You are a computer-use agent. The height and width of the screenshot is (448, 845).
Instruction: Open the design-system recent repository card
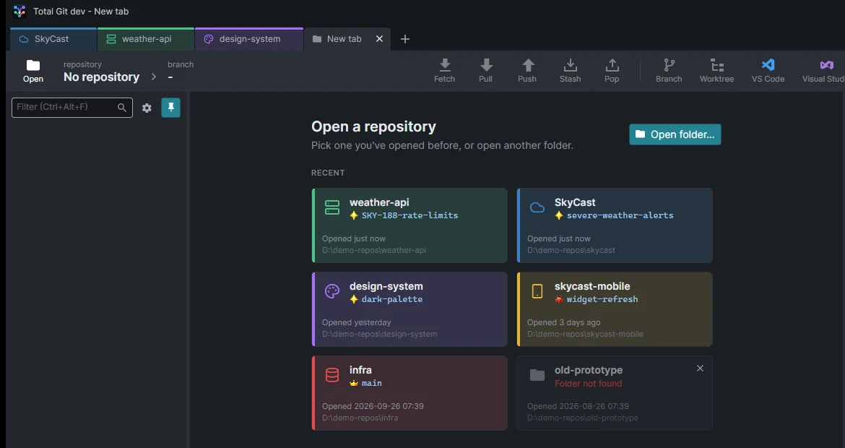[409, 309]
